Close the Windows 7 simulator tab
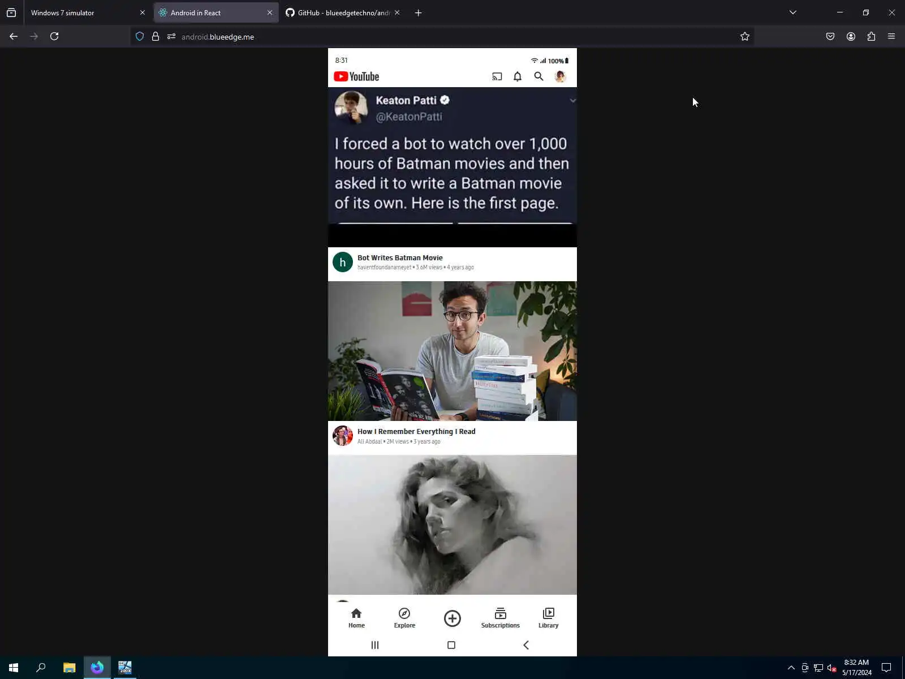The width and height of the screenshot is (905, 679). click(143, 12)
